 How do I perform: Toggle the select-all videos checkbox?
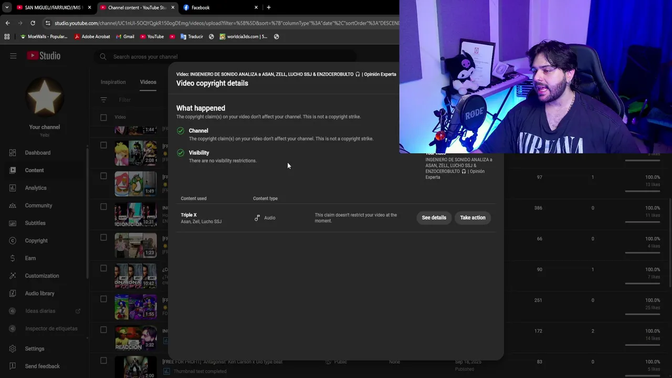[103, 118]
